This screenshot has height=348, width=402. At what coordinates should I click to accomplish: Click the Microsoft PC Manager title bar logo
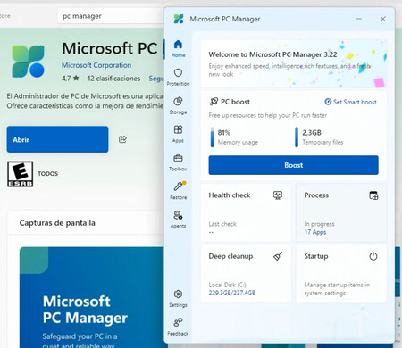pos(179,19)
